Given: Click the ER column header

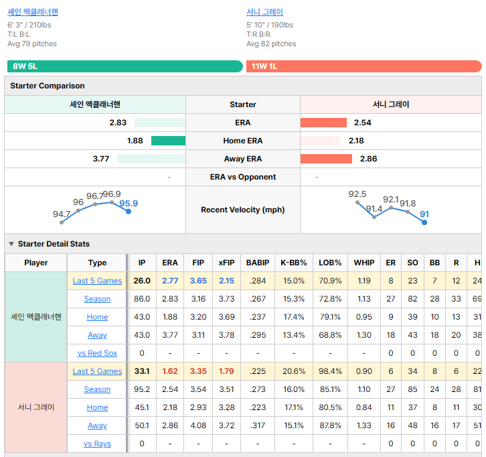Looking at the screenshot, I should click(x=391, y=263).
